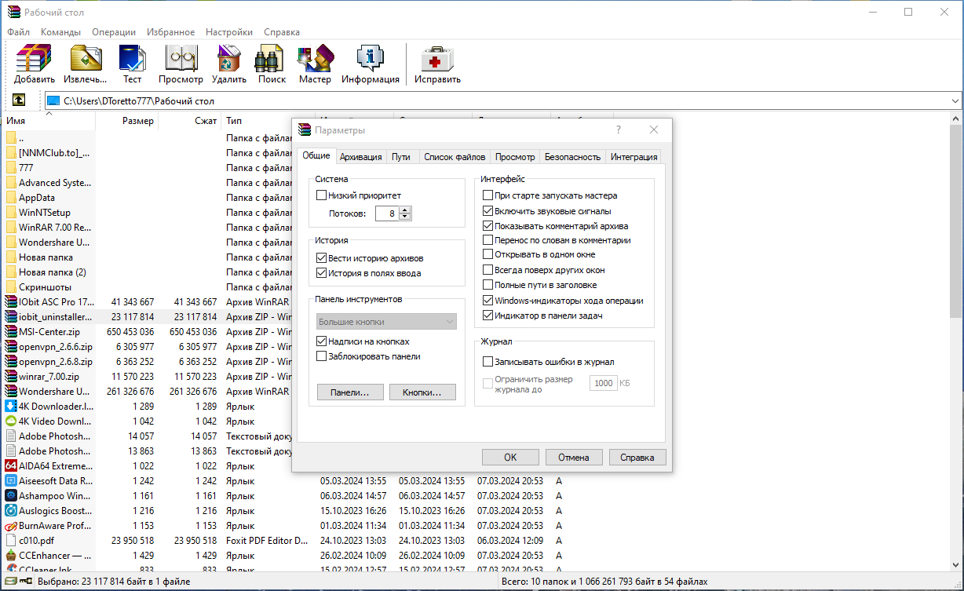Expand the address path dropdown arrow
Image resolution: width=964 pixels, height=591 pixels.
pos(955,101)
